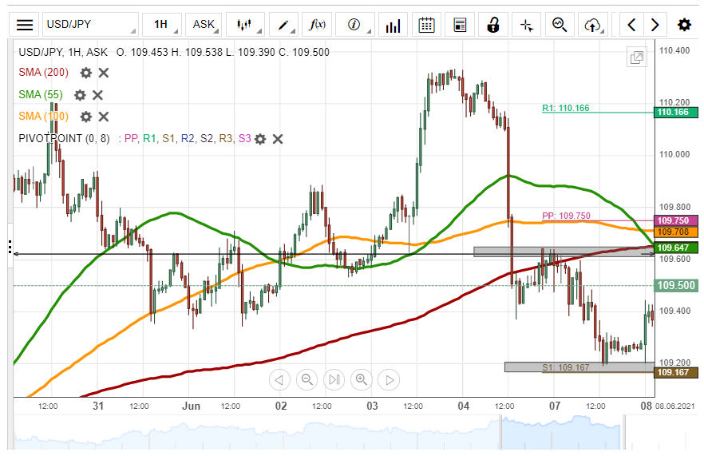
Task: Open the f(x) indicators menu
Action: (317, 25)
